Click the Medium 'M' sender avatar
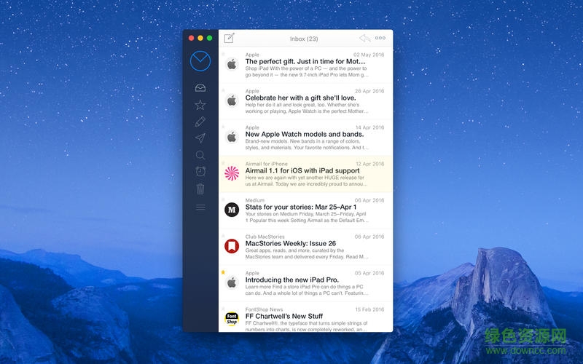 coord(232,210)
